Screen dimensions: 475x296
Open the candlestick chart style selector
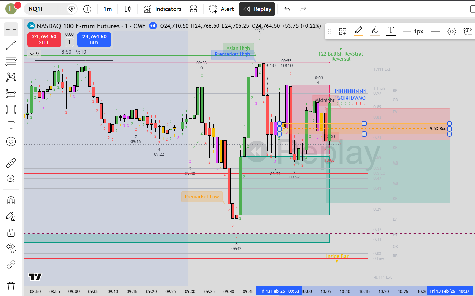[x=128, y=9]
